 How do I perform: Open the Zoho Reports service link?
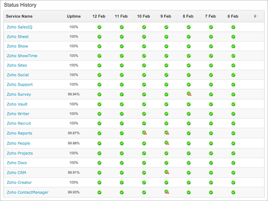[x=20, y=133]
